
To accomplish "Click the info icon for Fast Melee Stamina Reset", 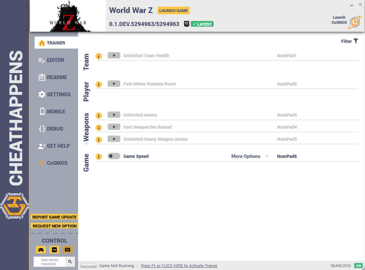I will [x=99, y=84].
